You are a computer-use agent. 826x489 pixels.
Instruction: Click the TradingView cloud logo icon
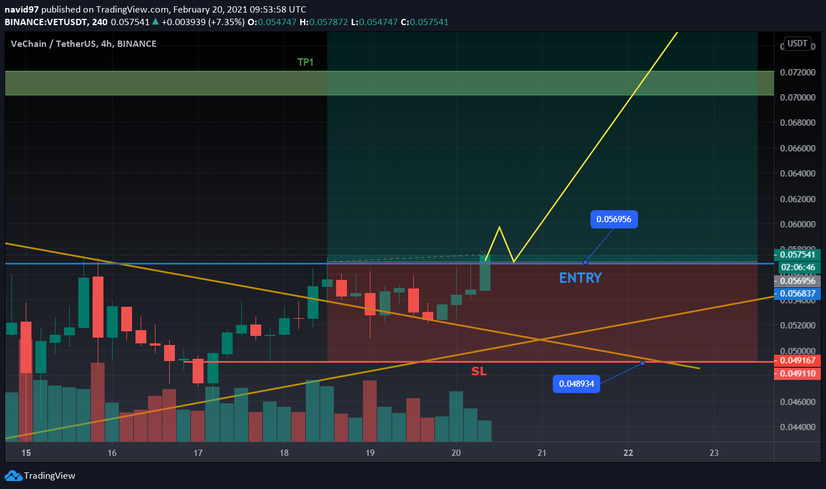coord(14,475)
